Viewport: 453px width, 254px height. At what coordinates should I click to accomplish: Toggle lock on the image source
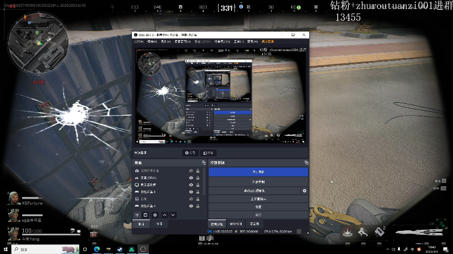(198, 199)
